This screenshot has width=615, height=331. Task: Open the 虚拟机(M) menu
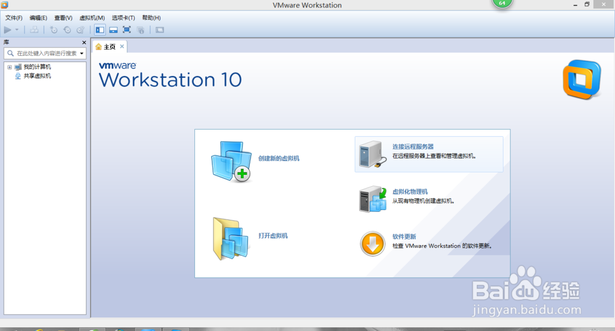point(92,18)
